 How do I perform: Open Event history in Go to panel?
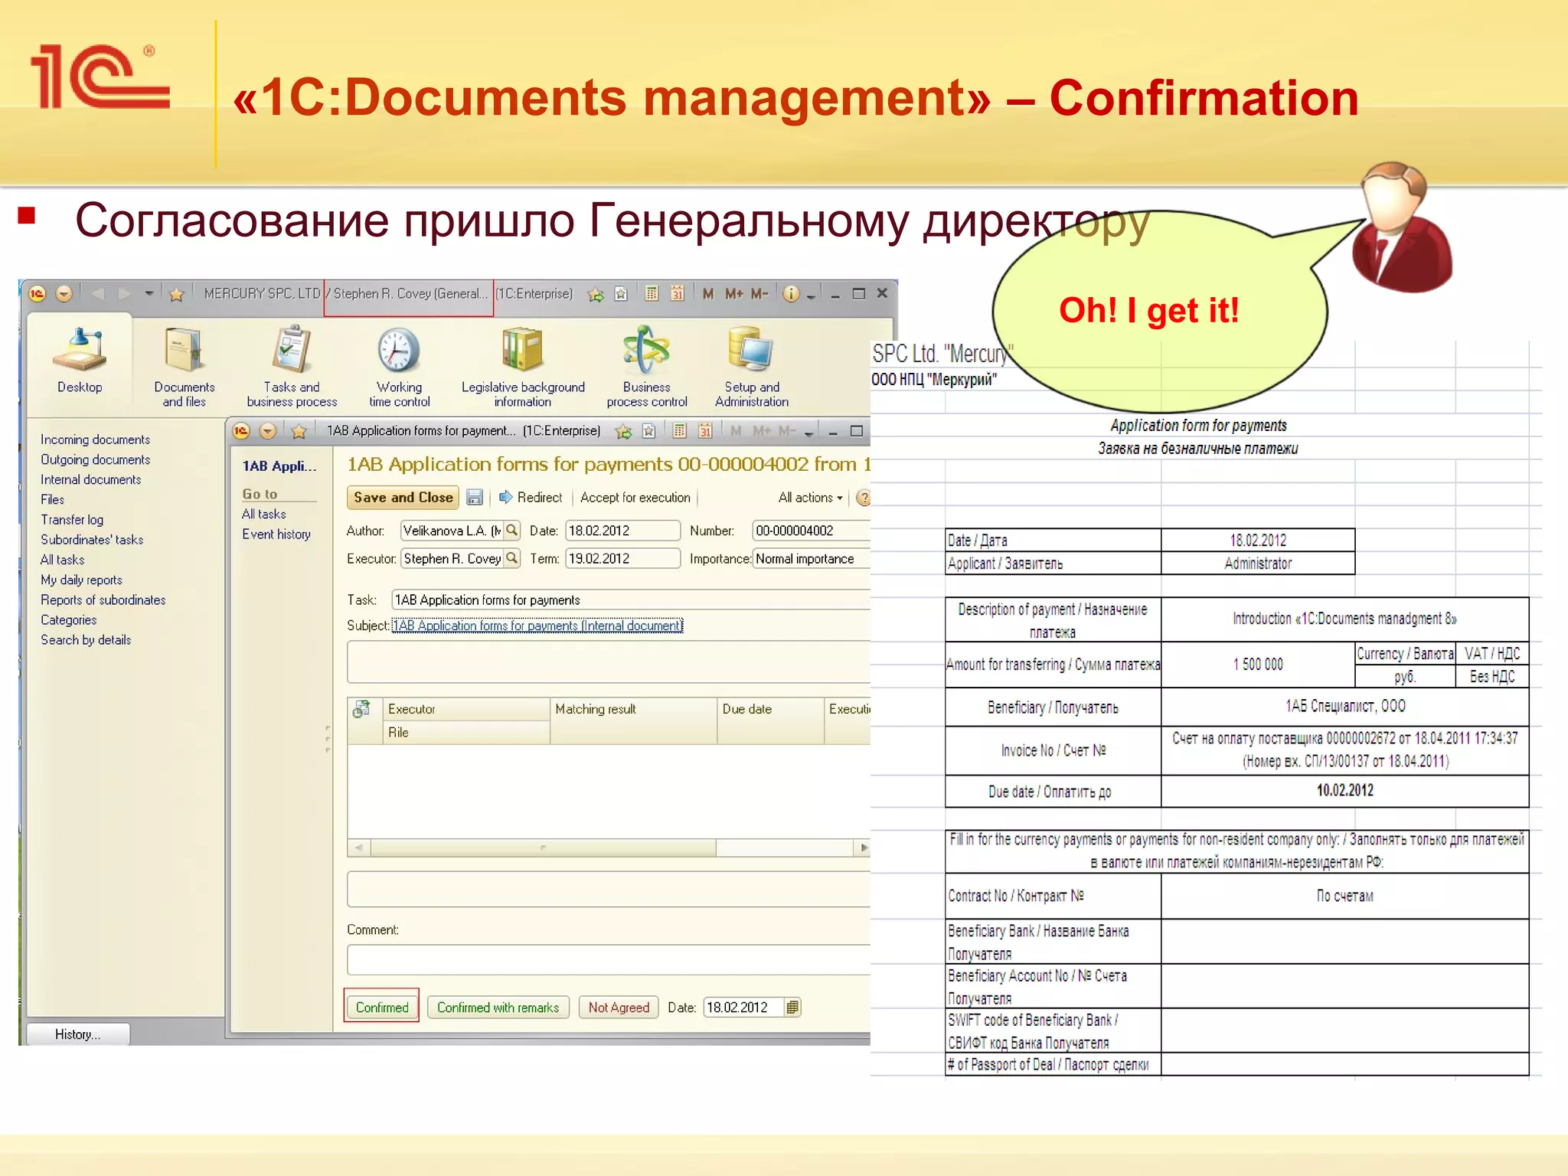(x=276, y=534)
